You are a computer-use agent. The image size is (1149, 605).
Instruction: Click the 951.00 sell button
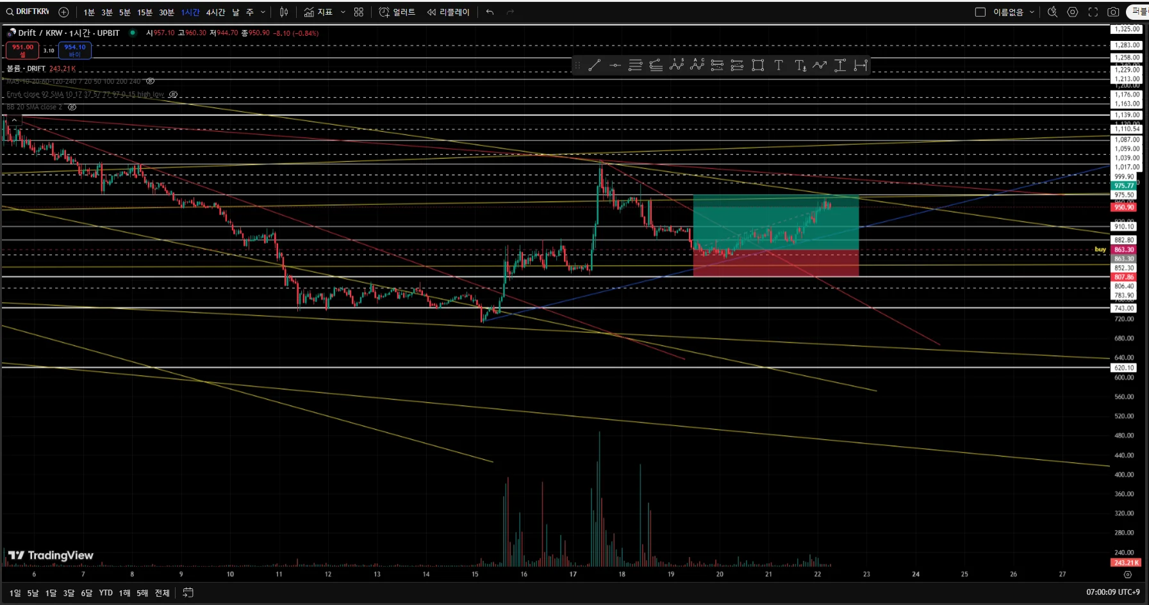23,50
